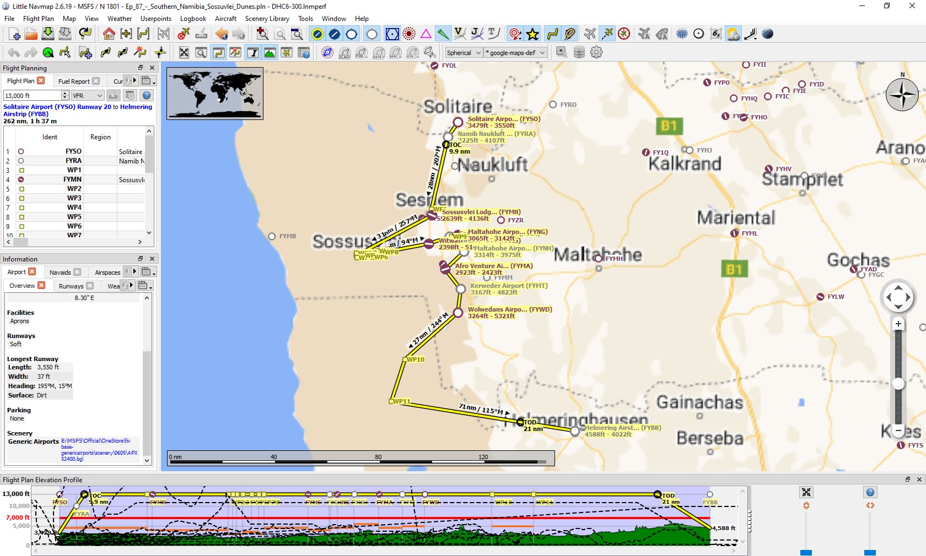Click the green mountain elevation profile icon
Image resolution: width=926 pixels, height=556 pixels.
(x=270, y=53)
